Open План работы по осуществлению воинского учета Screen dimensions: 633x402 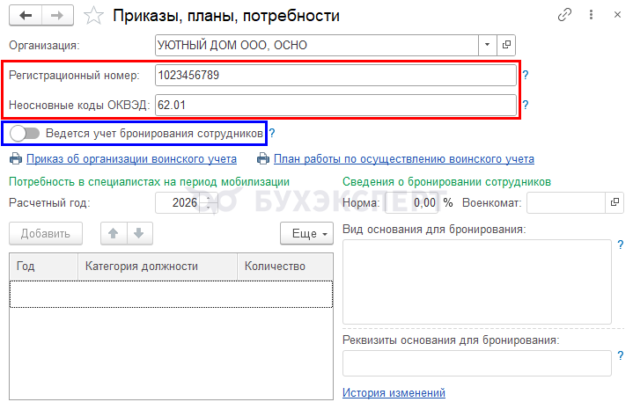pos(404,159)
